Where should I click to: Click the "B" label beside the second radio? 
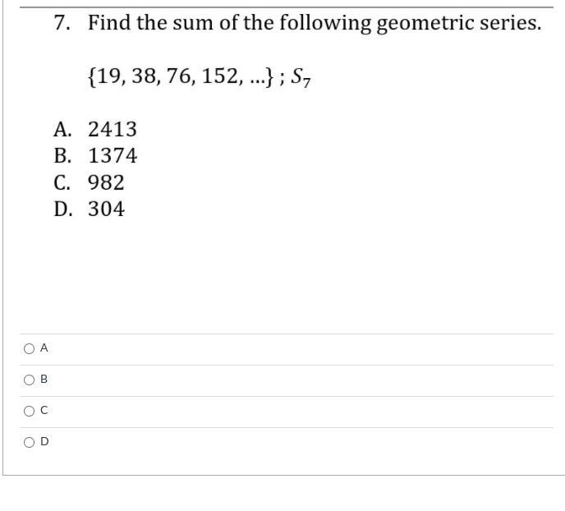click(x=44, y=380)
